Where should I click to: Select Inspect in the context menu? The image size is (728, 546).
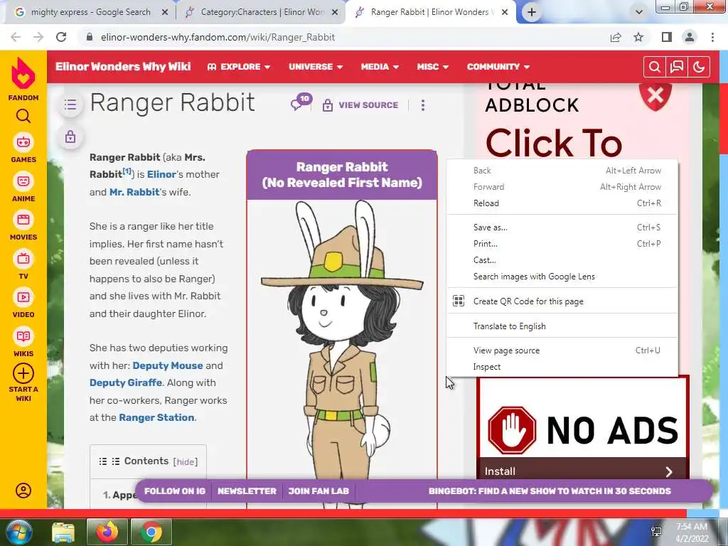562,367
